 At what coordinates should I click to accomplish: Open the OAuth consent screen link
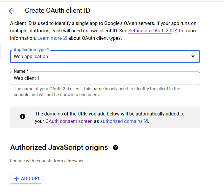(69, 121)
